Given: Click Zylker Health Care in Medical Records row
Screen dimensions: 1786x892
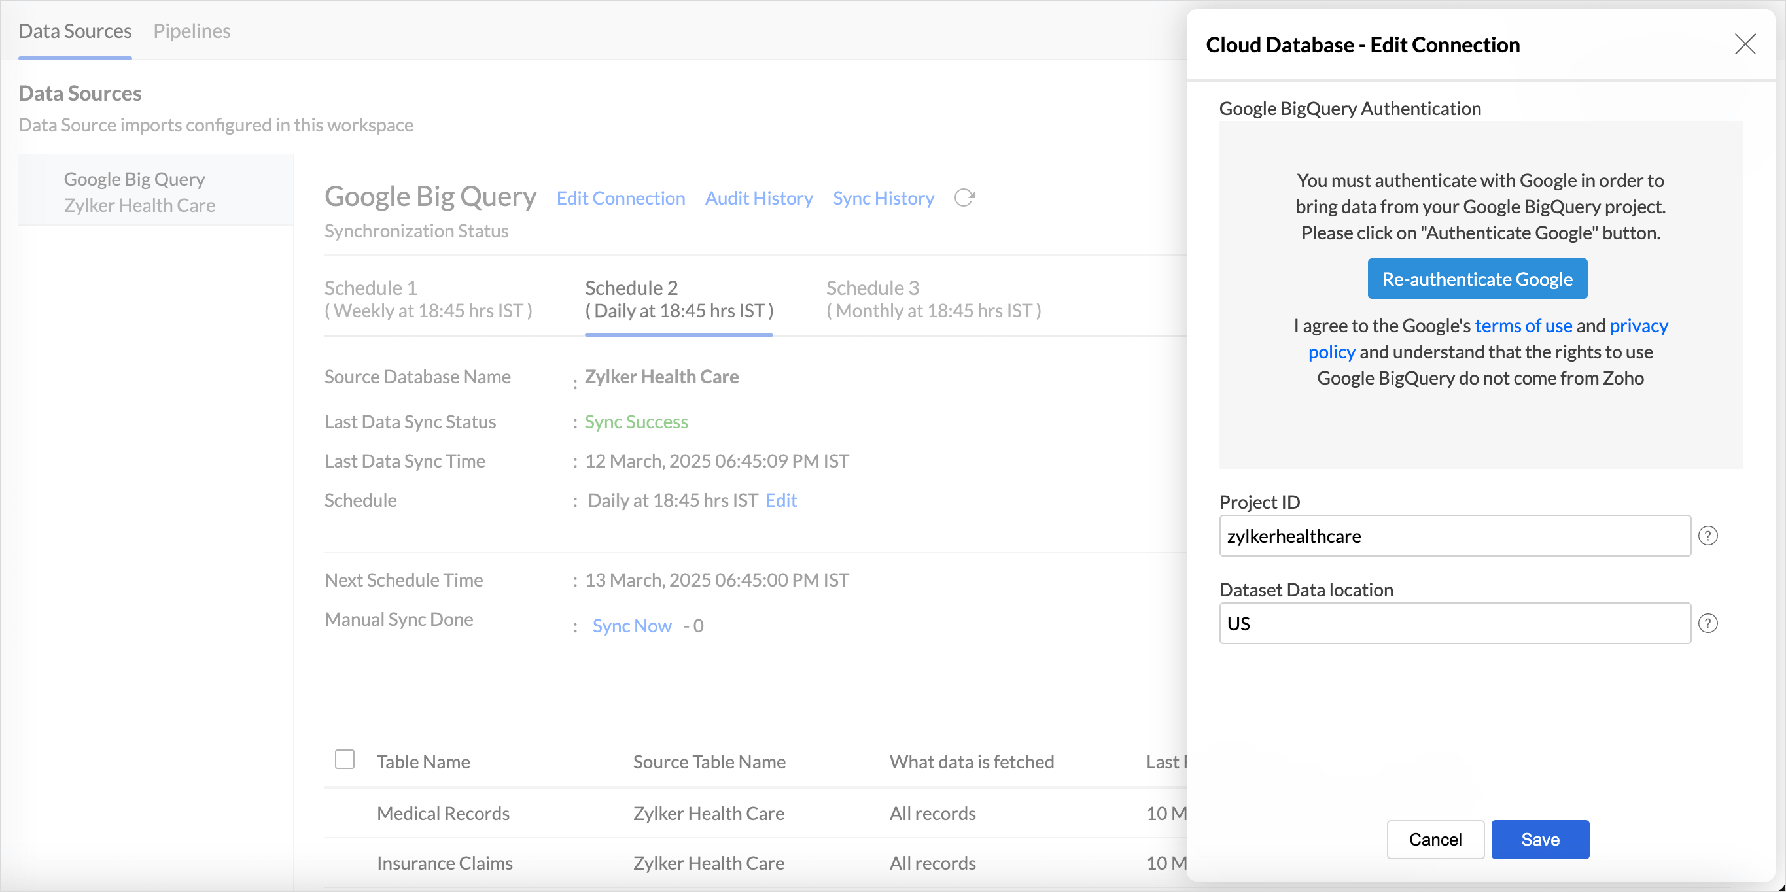Looking at the screenshot, I should point(709,813).
